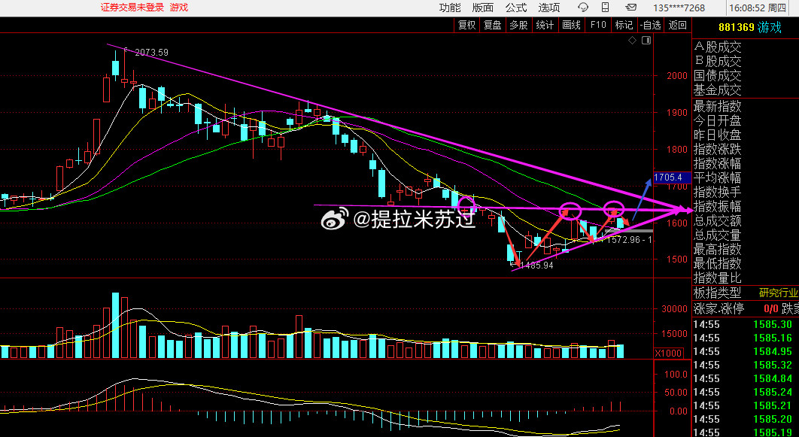Viewport: 799px width, 437px height.
Task: Click the 30000 volume axis label
Action: 674,308
